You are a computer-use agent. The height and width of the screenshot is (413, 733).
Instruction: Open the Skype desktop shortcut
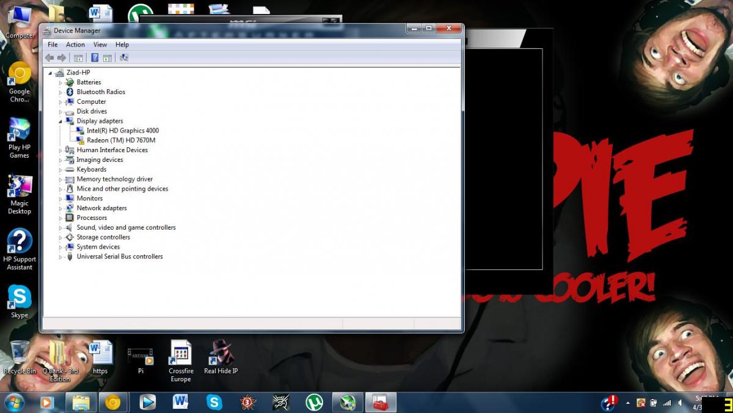coord(20,302)
